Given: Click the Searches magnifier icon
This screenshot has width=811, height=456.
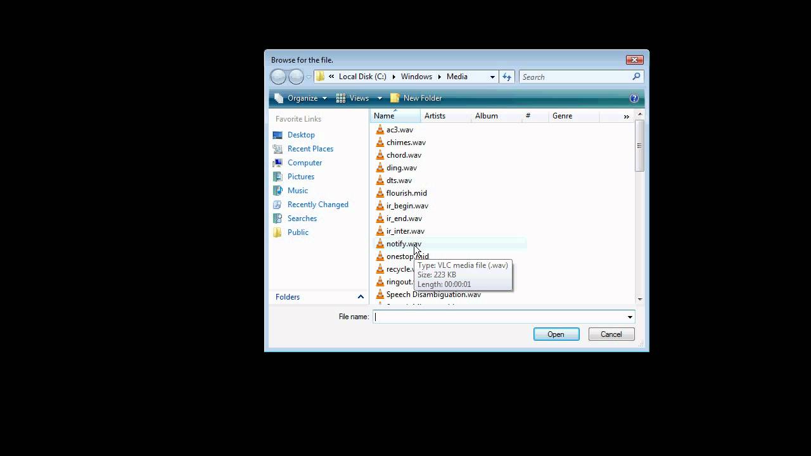Looking at the screenshot, I should [278, 218].
